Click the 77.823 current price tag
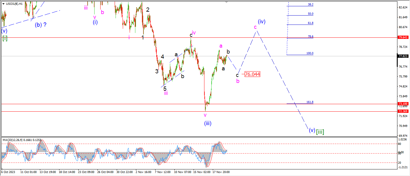Viewport: 410px width, 176px height. (x=402, y=56)
